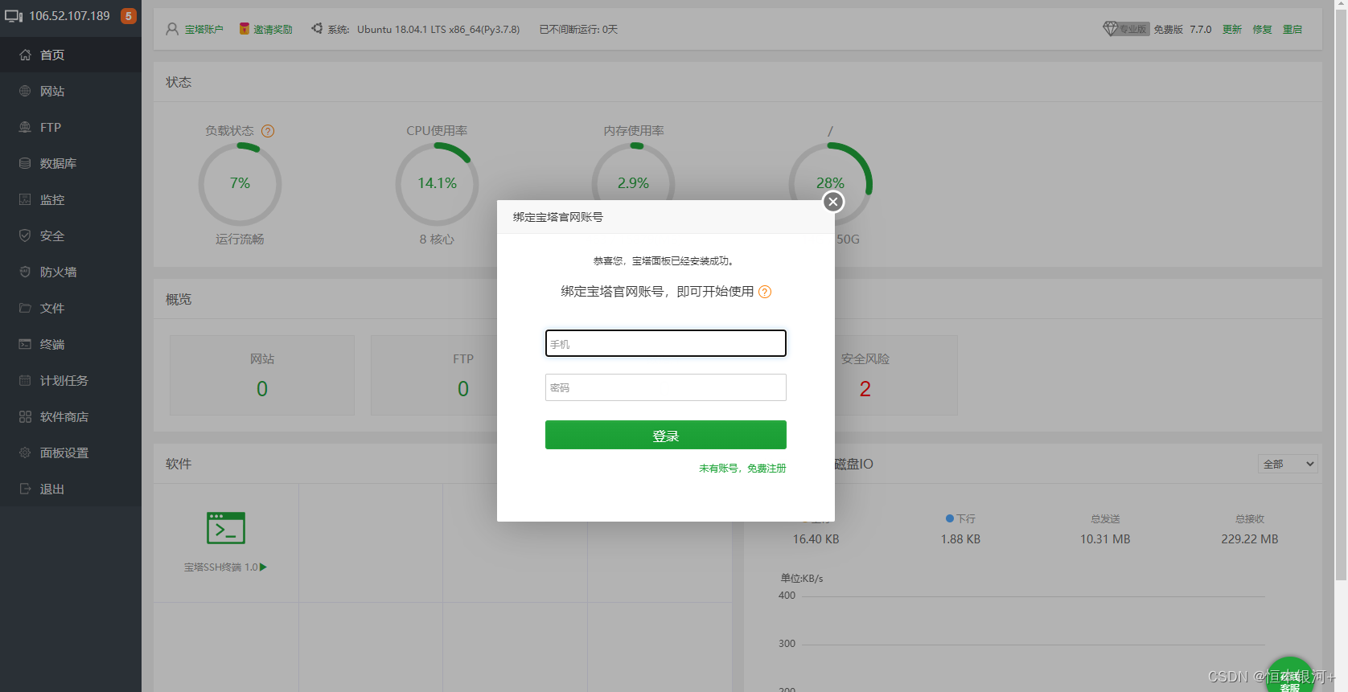Click the play arrow after 宝塔SSH终端 1.0
The width and height of the screenshot is (1348, 692).
click(263, 567)
